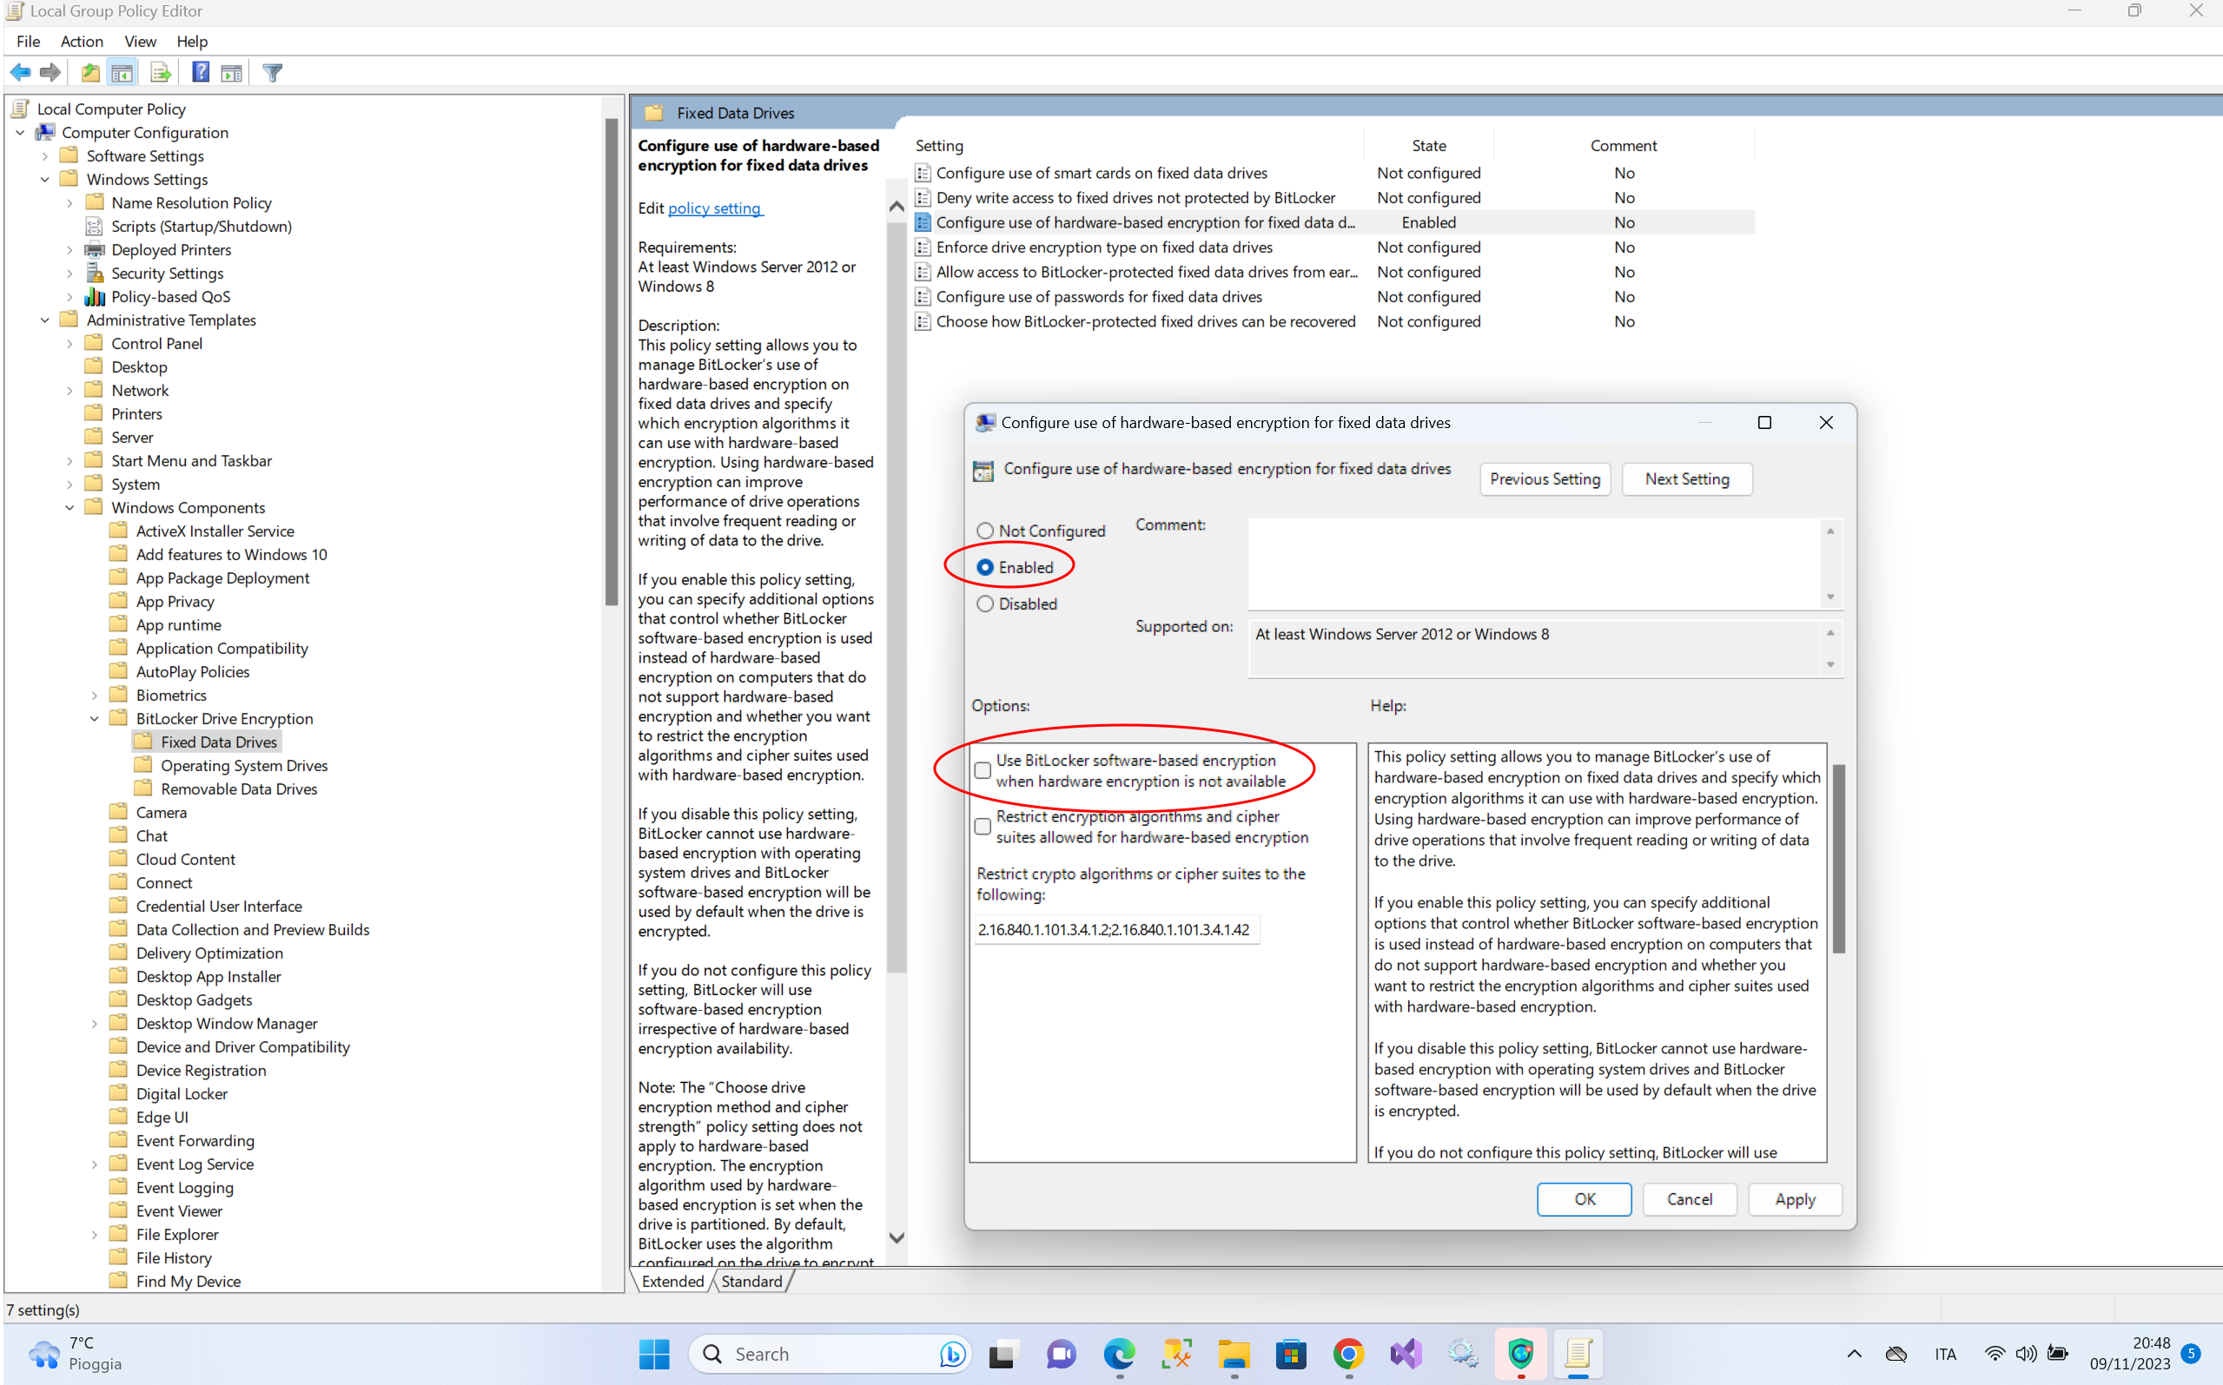Click the Up one level folder icon

89,72
